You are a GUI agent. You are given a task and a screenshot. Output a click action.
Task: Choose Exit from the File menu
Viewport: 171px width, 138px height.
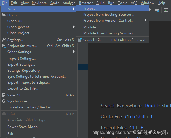(x=39, y=134)
